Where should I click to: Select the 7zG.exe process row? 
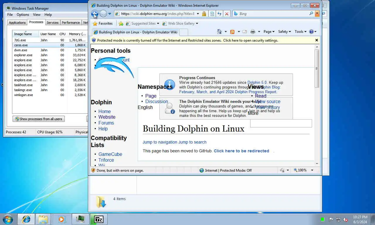(x=50, y=40)
